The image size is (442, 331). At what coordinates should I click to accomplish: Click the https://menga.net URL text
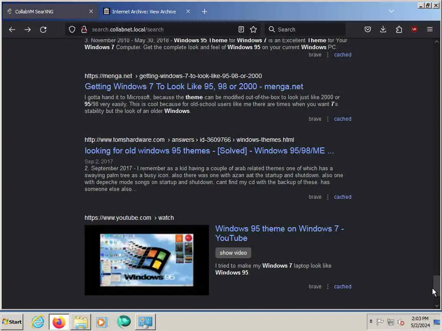click(108, 76)
